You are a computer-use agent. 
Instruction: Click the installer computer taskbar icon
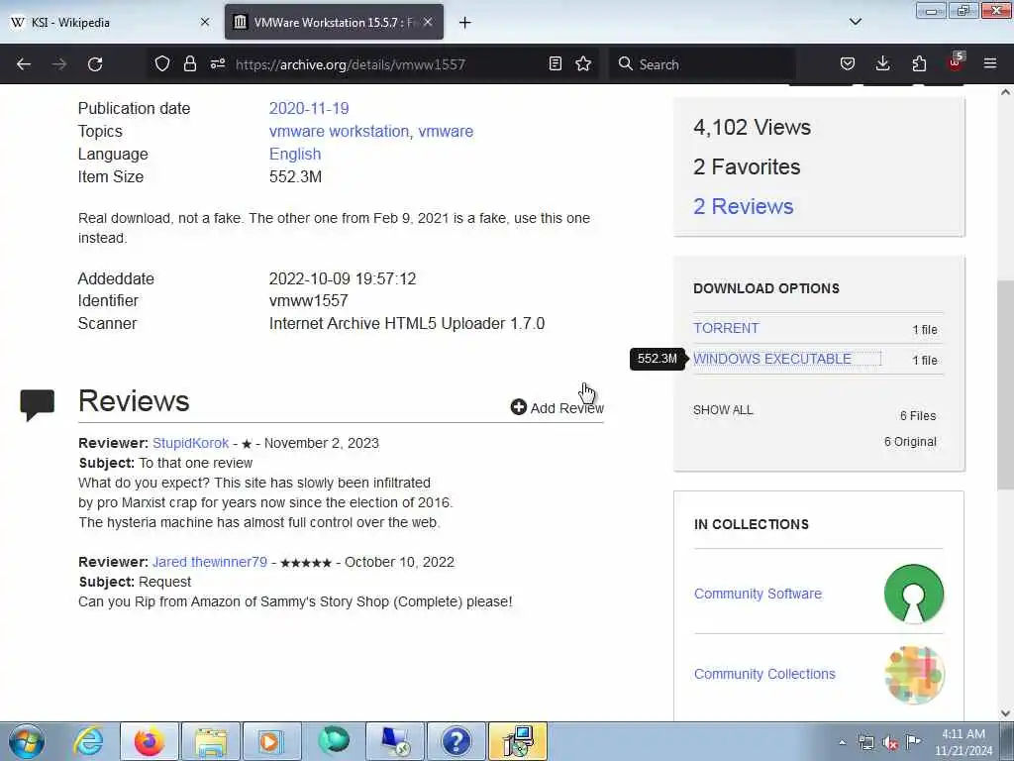[517, 741]
